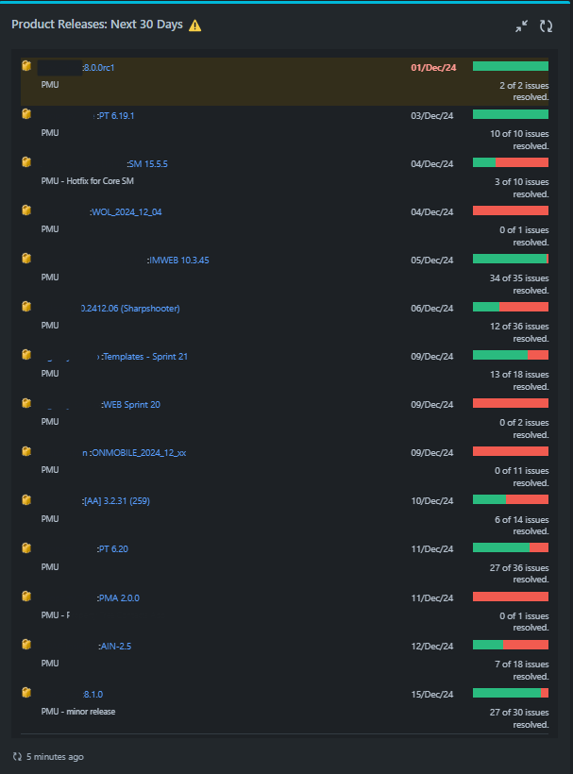Click the date 03/Dec/24
The height and width of the screenshot is (774, 573).
click(x=431, y=116)
